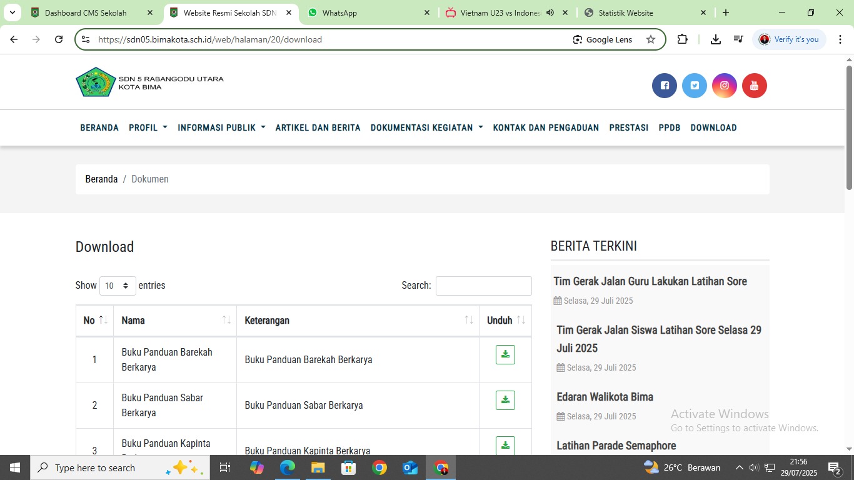Screen dimensions: 854x480
Task: Change the Show entries count dropdown
Action: (118, 286)
